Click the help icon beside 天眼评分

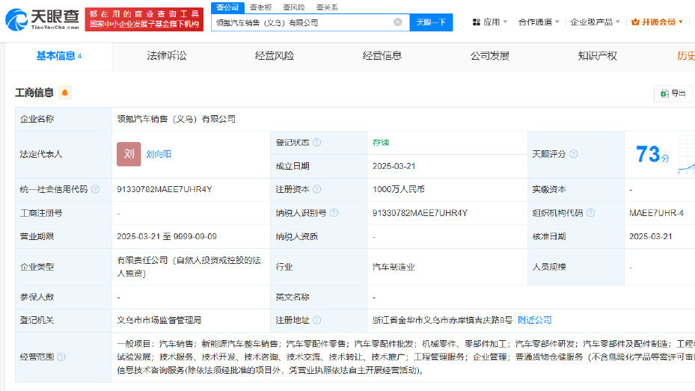pos(574,154)
